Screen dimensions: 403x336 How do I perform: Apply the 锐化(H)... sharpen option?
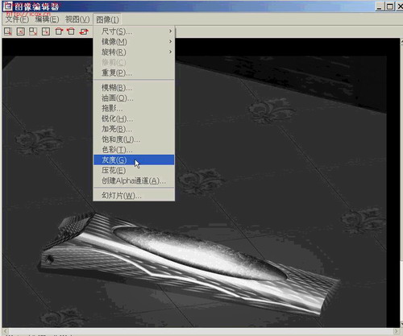(x=134, y=118)
